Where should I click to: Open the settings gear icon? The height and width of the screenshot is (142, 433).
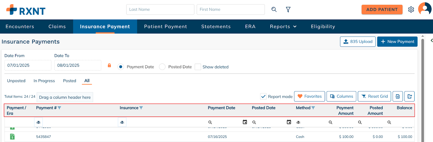[x=411, y=9]
